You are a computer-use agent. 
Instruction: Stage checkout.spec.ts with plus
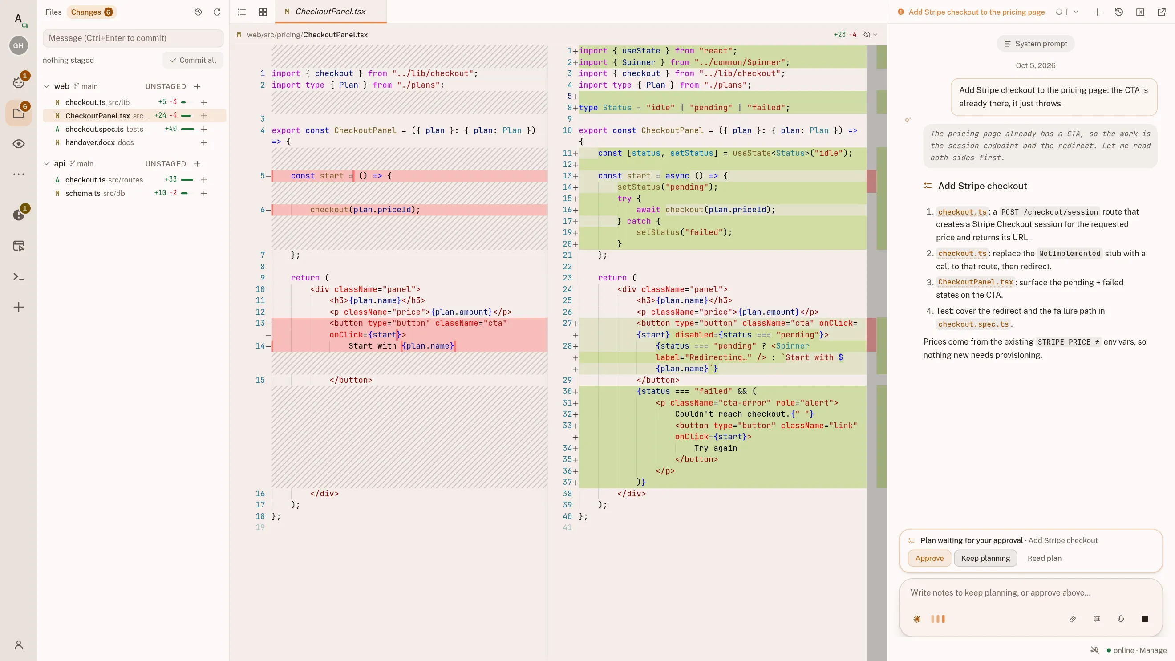[204, 129]
